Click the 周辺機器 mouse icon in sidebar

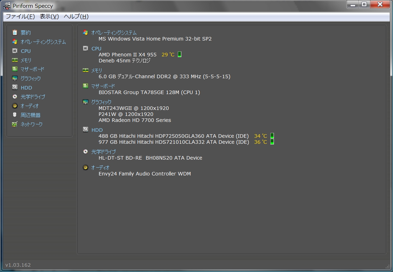(x=15, y=115)
